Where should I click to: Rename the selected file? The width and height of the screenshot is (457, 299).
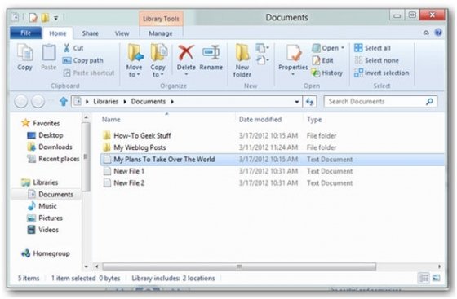211,58
